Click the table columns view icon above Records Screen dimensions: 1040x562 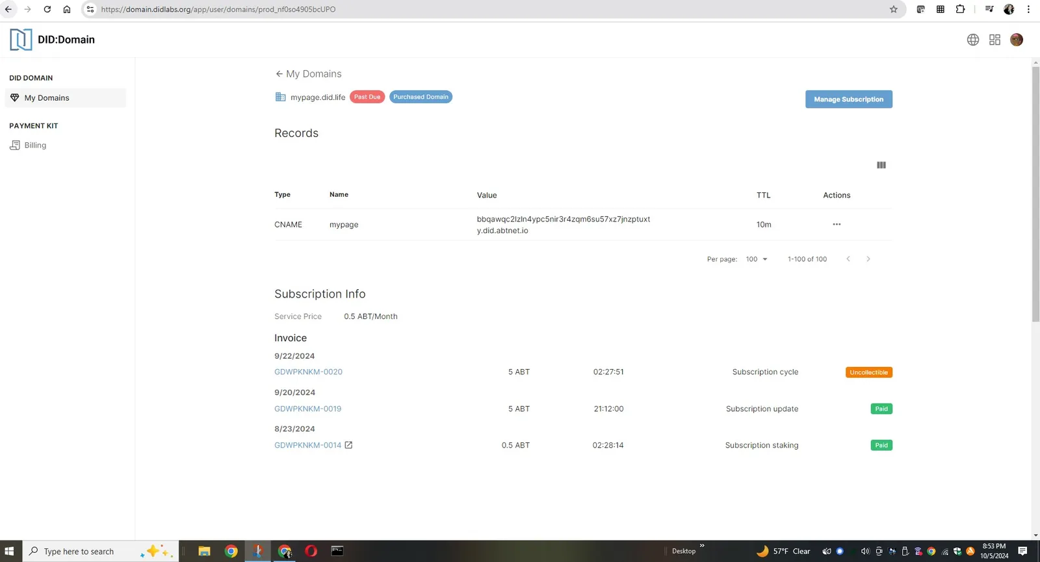click(x=881, y=165)
